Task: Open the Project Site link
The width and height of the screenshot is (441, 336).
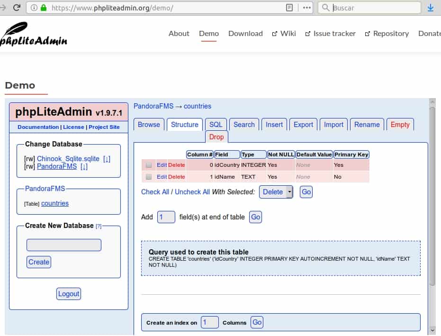Action: (x=104, y=127)
